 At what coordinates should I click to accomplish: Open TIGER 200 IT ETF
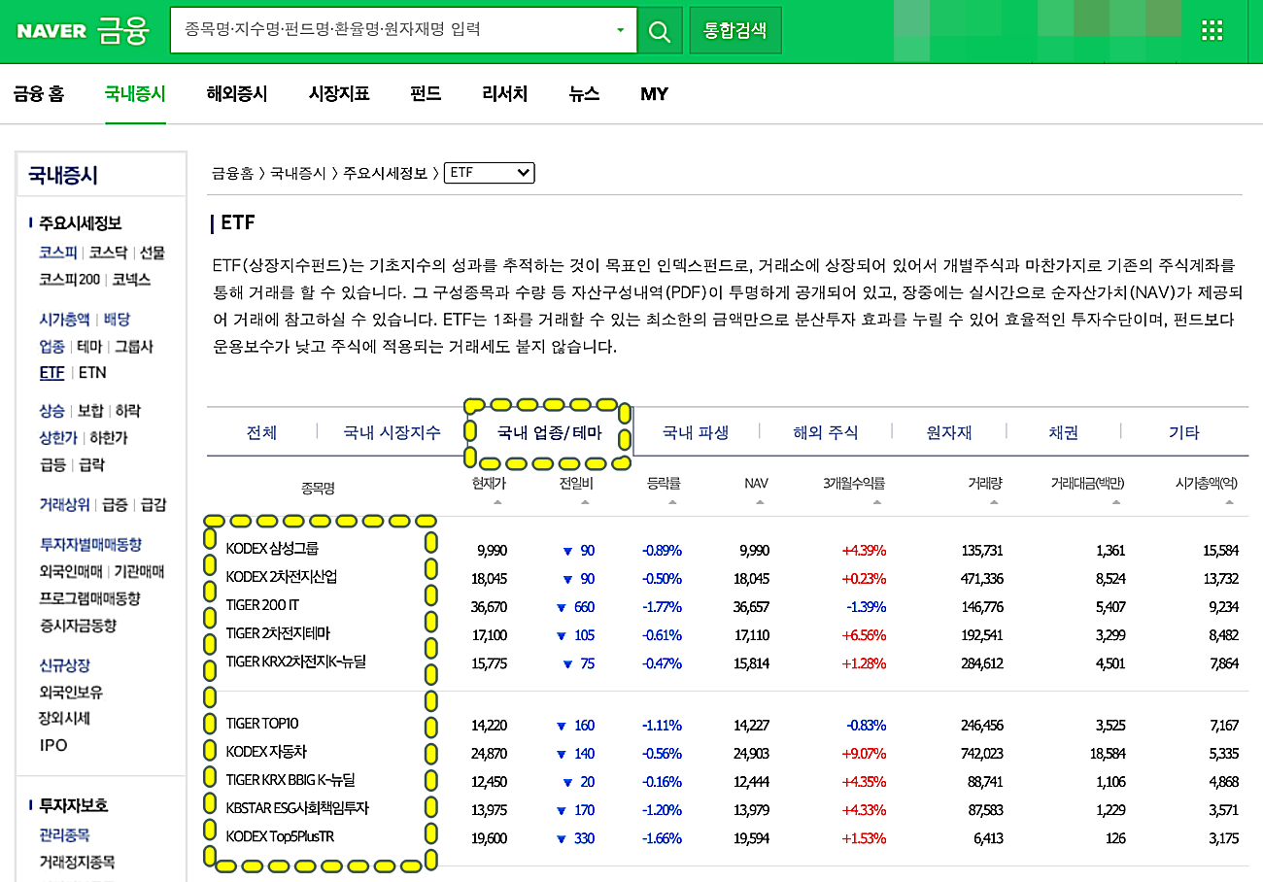coord(262,606)
